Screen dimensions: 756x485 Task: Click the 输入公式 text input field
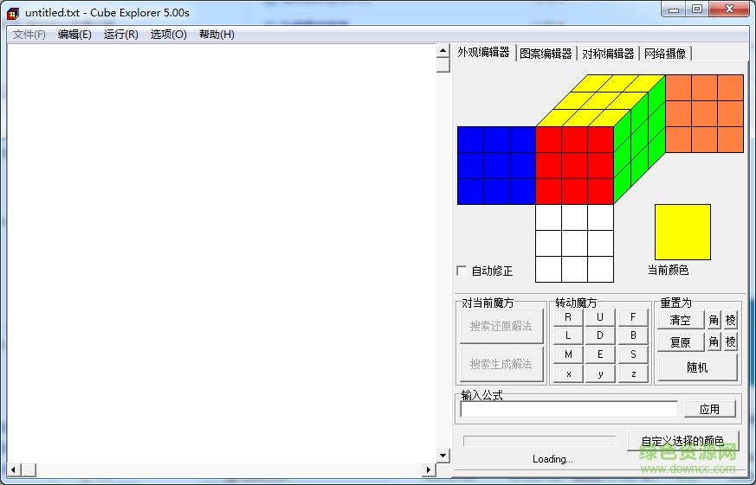pos(569,409)
